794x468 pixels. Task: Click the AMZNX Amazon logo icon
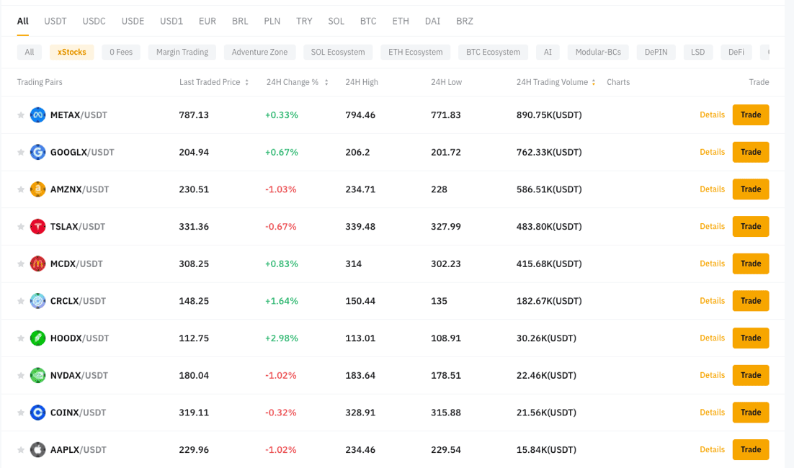coord(37,189)
